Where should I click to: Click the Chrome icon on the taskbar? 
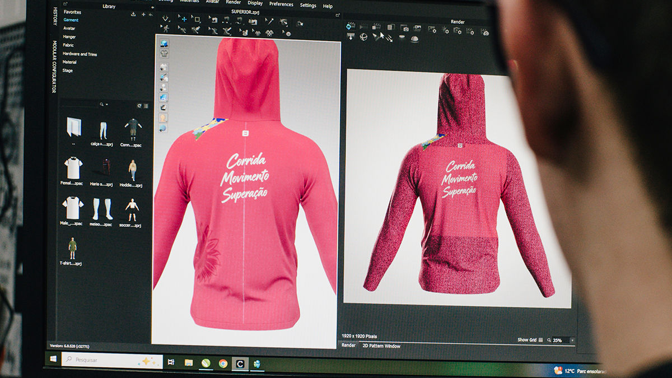pyautogui.click(x=223, y=363)
